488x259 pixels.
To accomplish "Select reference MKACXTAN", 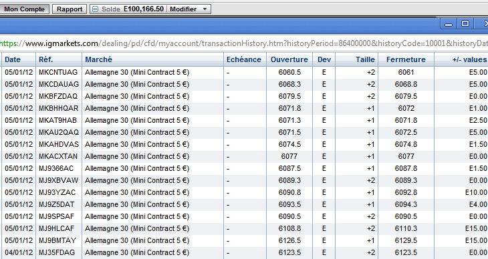I will 58,156.
